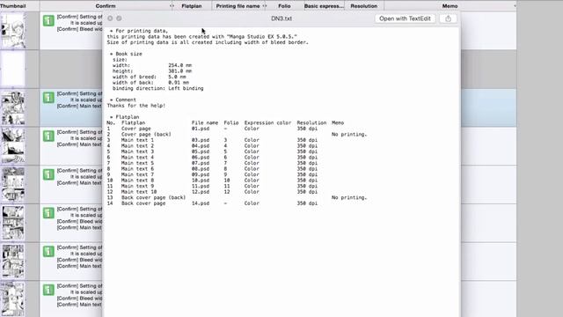
Task: Click the Basic expression column header
Action: tap(324, 6)
